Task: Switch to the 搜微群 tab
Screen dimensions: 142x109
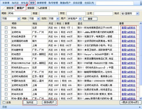Action: [31, 8]
